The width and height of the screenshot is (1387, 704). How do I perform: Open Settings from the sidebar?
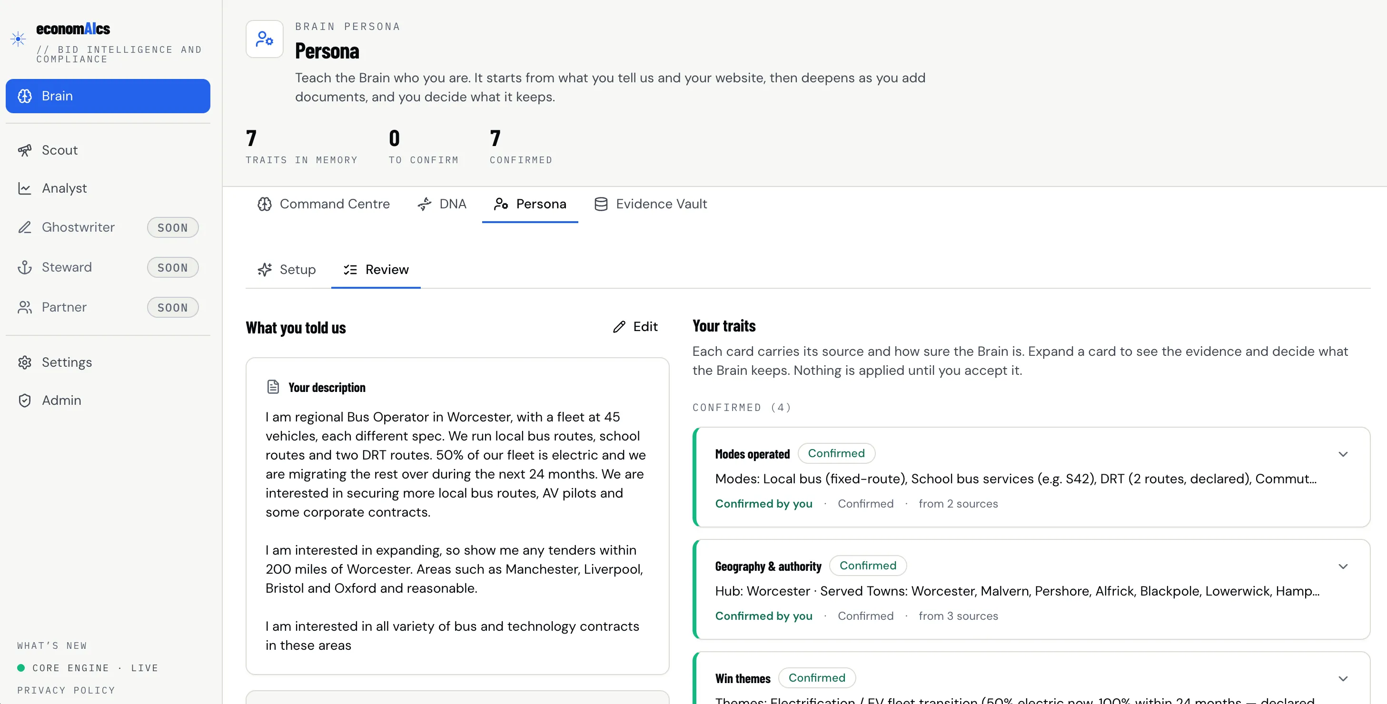click(108, 362)
